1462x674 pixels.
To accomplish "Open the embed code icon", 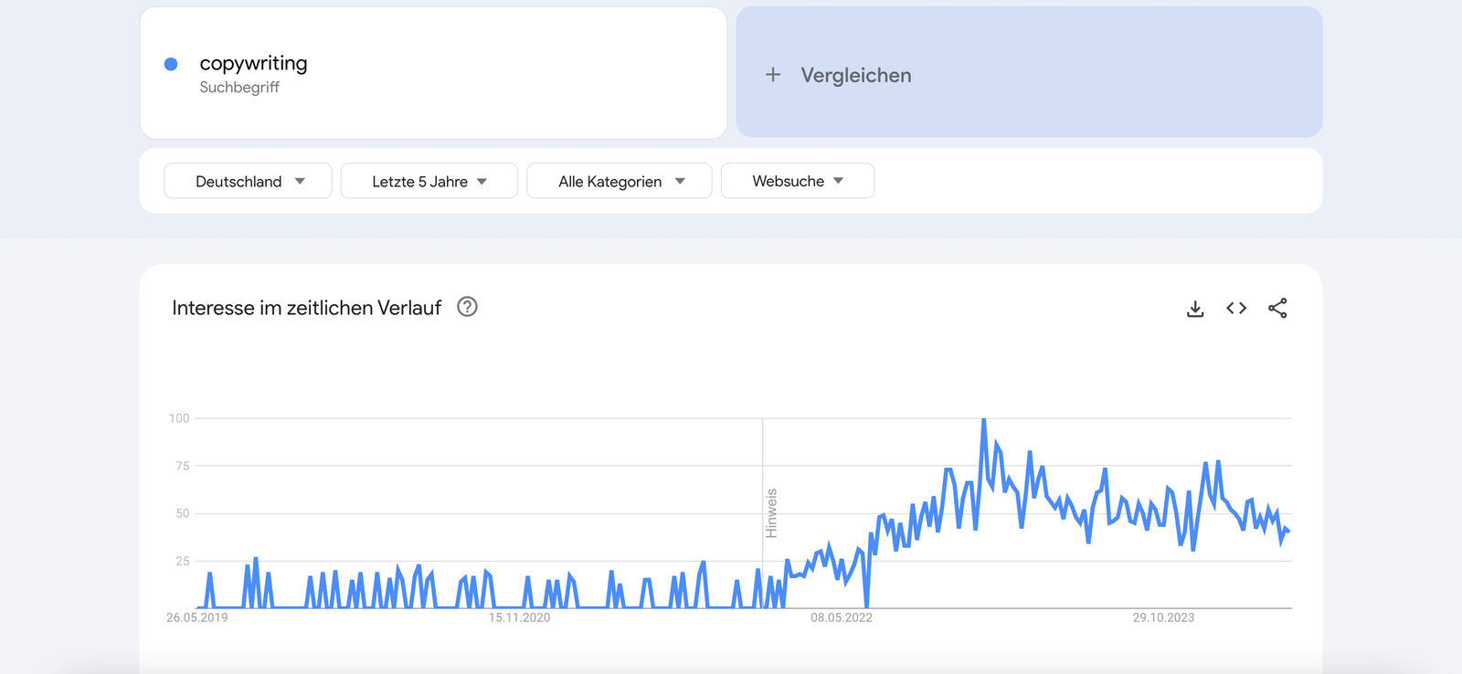I will tap(1236, 309).
